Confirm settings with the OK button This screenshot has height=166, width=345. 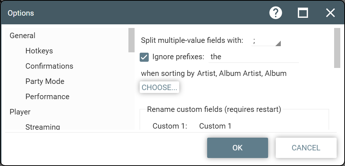coord(238,148)
